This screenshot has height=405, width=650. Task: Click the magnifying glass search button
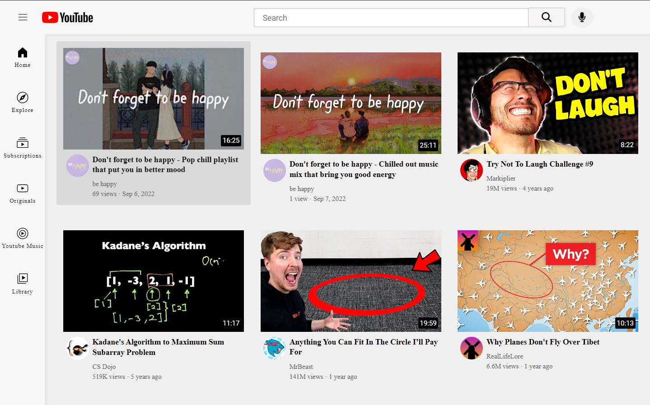(546, 18)
